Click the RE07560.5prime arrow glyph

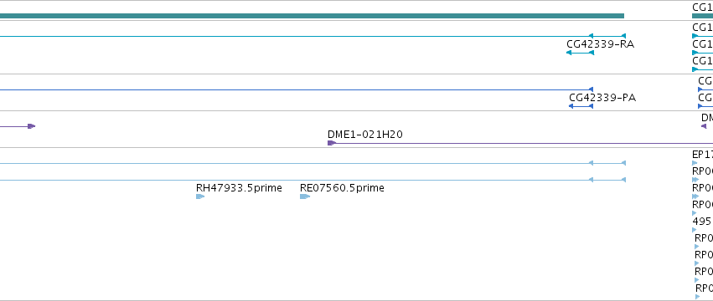pyautogui.click(x=305, y=196)
